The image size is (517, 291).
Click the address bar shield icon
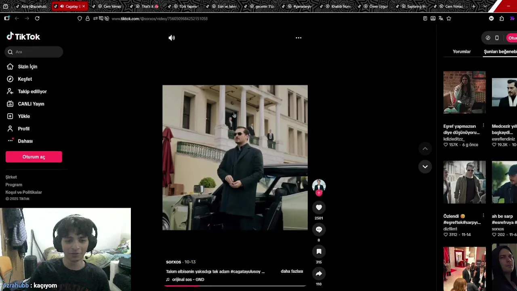[x=80, y=19]
